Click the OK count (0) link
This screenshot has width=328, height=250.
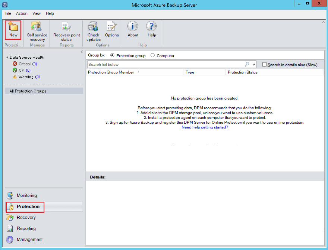pos(28,70)
